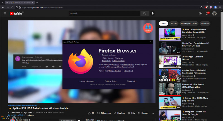Viewport: 223px width, 121px height.
Task: Open a new browser tab with plus
Action: point(37,2)
